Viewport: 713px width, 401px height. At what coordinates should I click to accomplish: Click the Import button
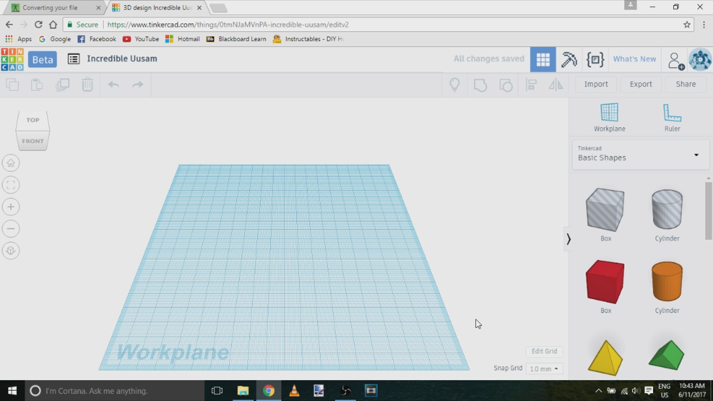tap(596, 84)
